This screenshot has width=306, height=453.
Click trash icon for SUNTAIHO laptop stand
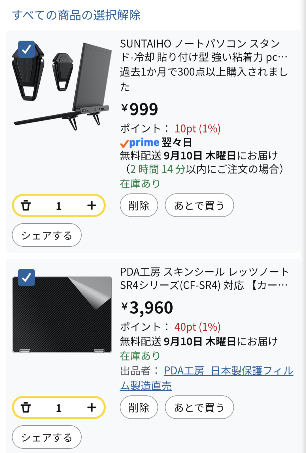coord(26,205)
